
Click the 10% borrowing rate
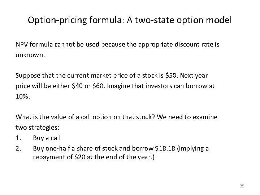click(23, 96)
